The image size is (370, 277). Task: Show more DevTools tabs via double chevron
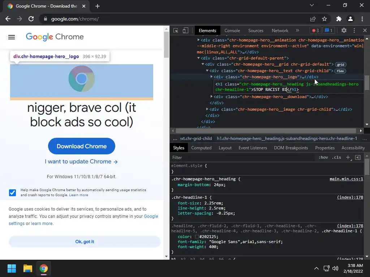(x=297, y=30)
